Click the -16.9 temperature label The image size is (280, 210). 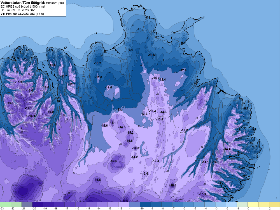coord(50,112)
